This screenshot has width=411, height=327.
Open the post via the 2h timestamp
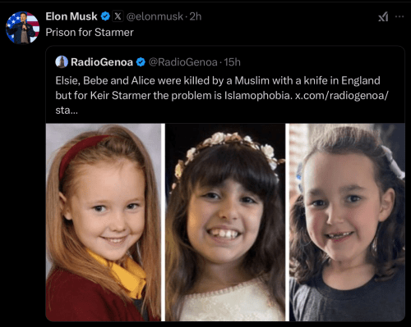196,16
